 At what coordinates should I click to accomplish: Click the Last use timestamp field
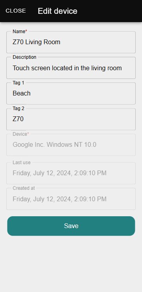(71, 173)
